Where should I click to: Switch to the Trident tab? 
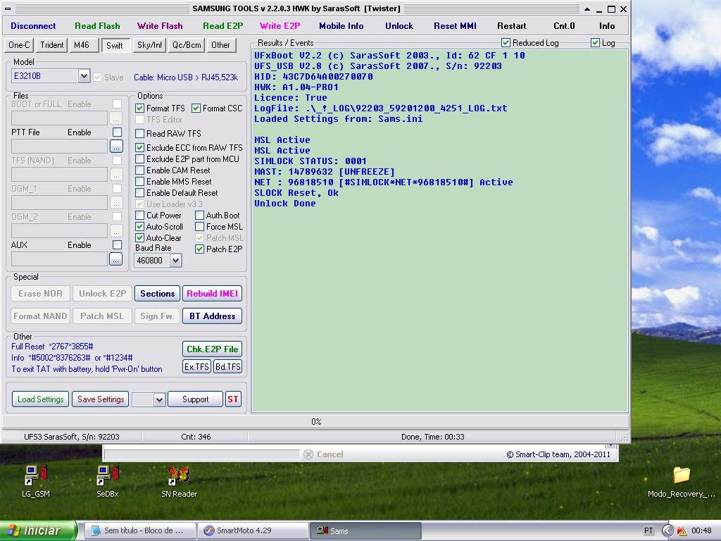click(x=52, y=45)
